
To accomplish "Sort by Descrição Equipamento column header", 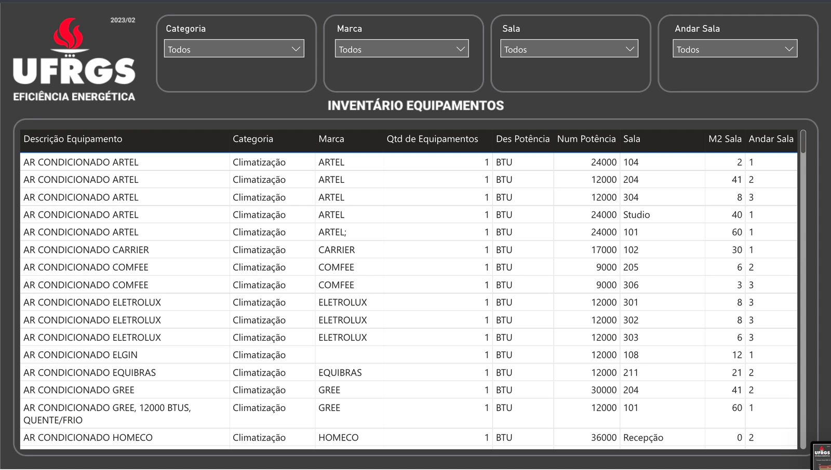I will [x=73, y=139].
